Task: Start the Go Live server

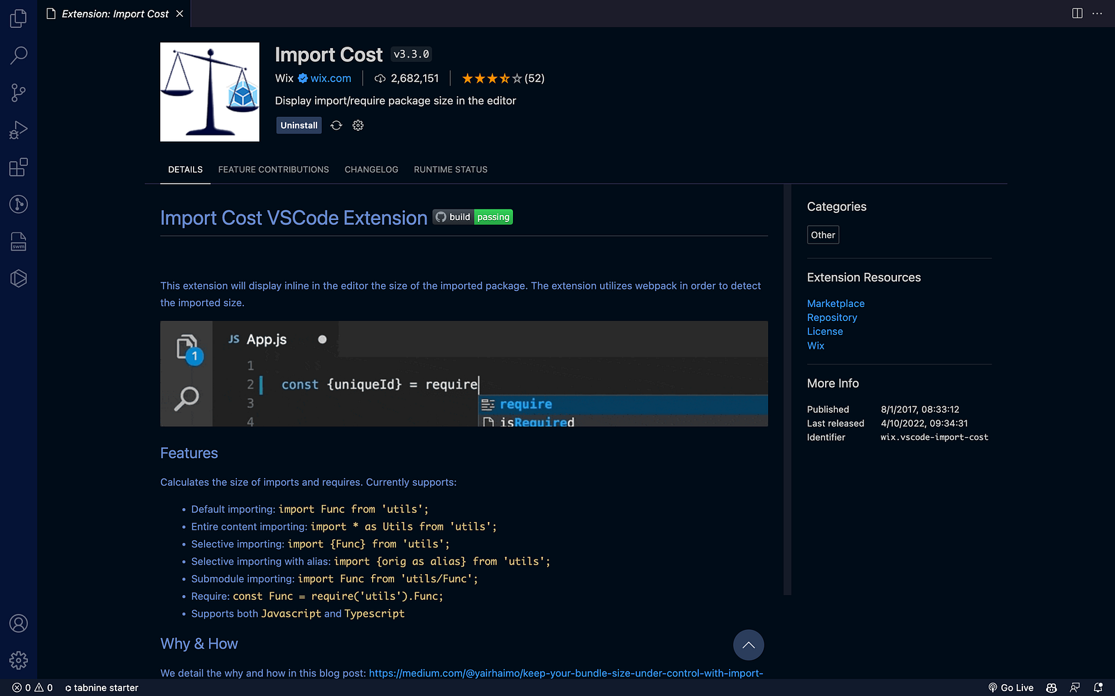Action: coord(1011,688)
